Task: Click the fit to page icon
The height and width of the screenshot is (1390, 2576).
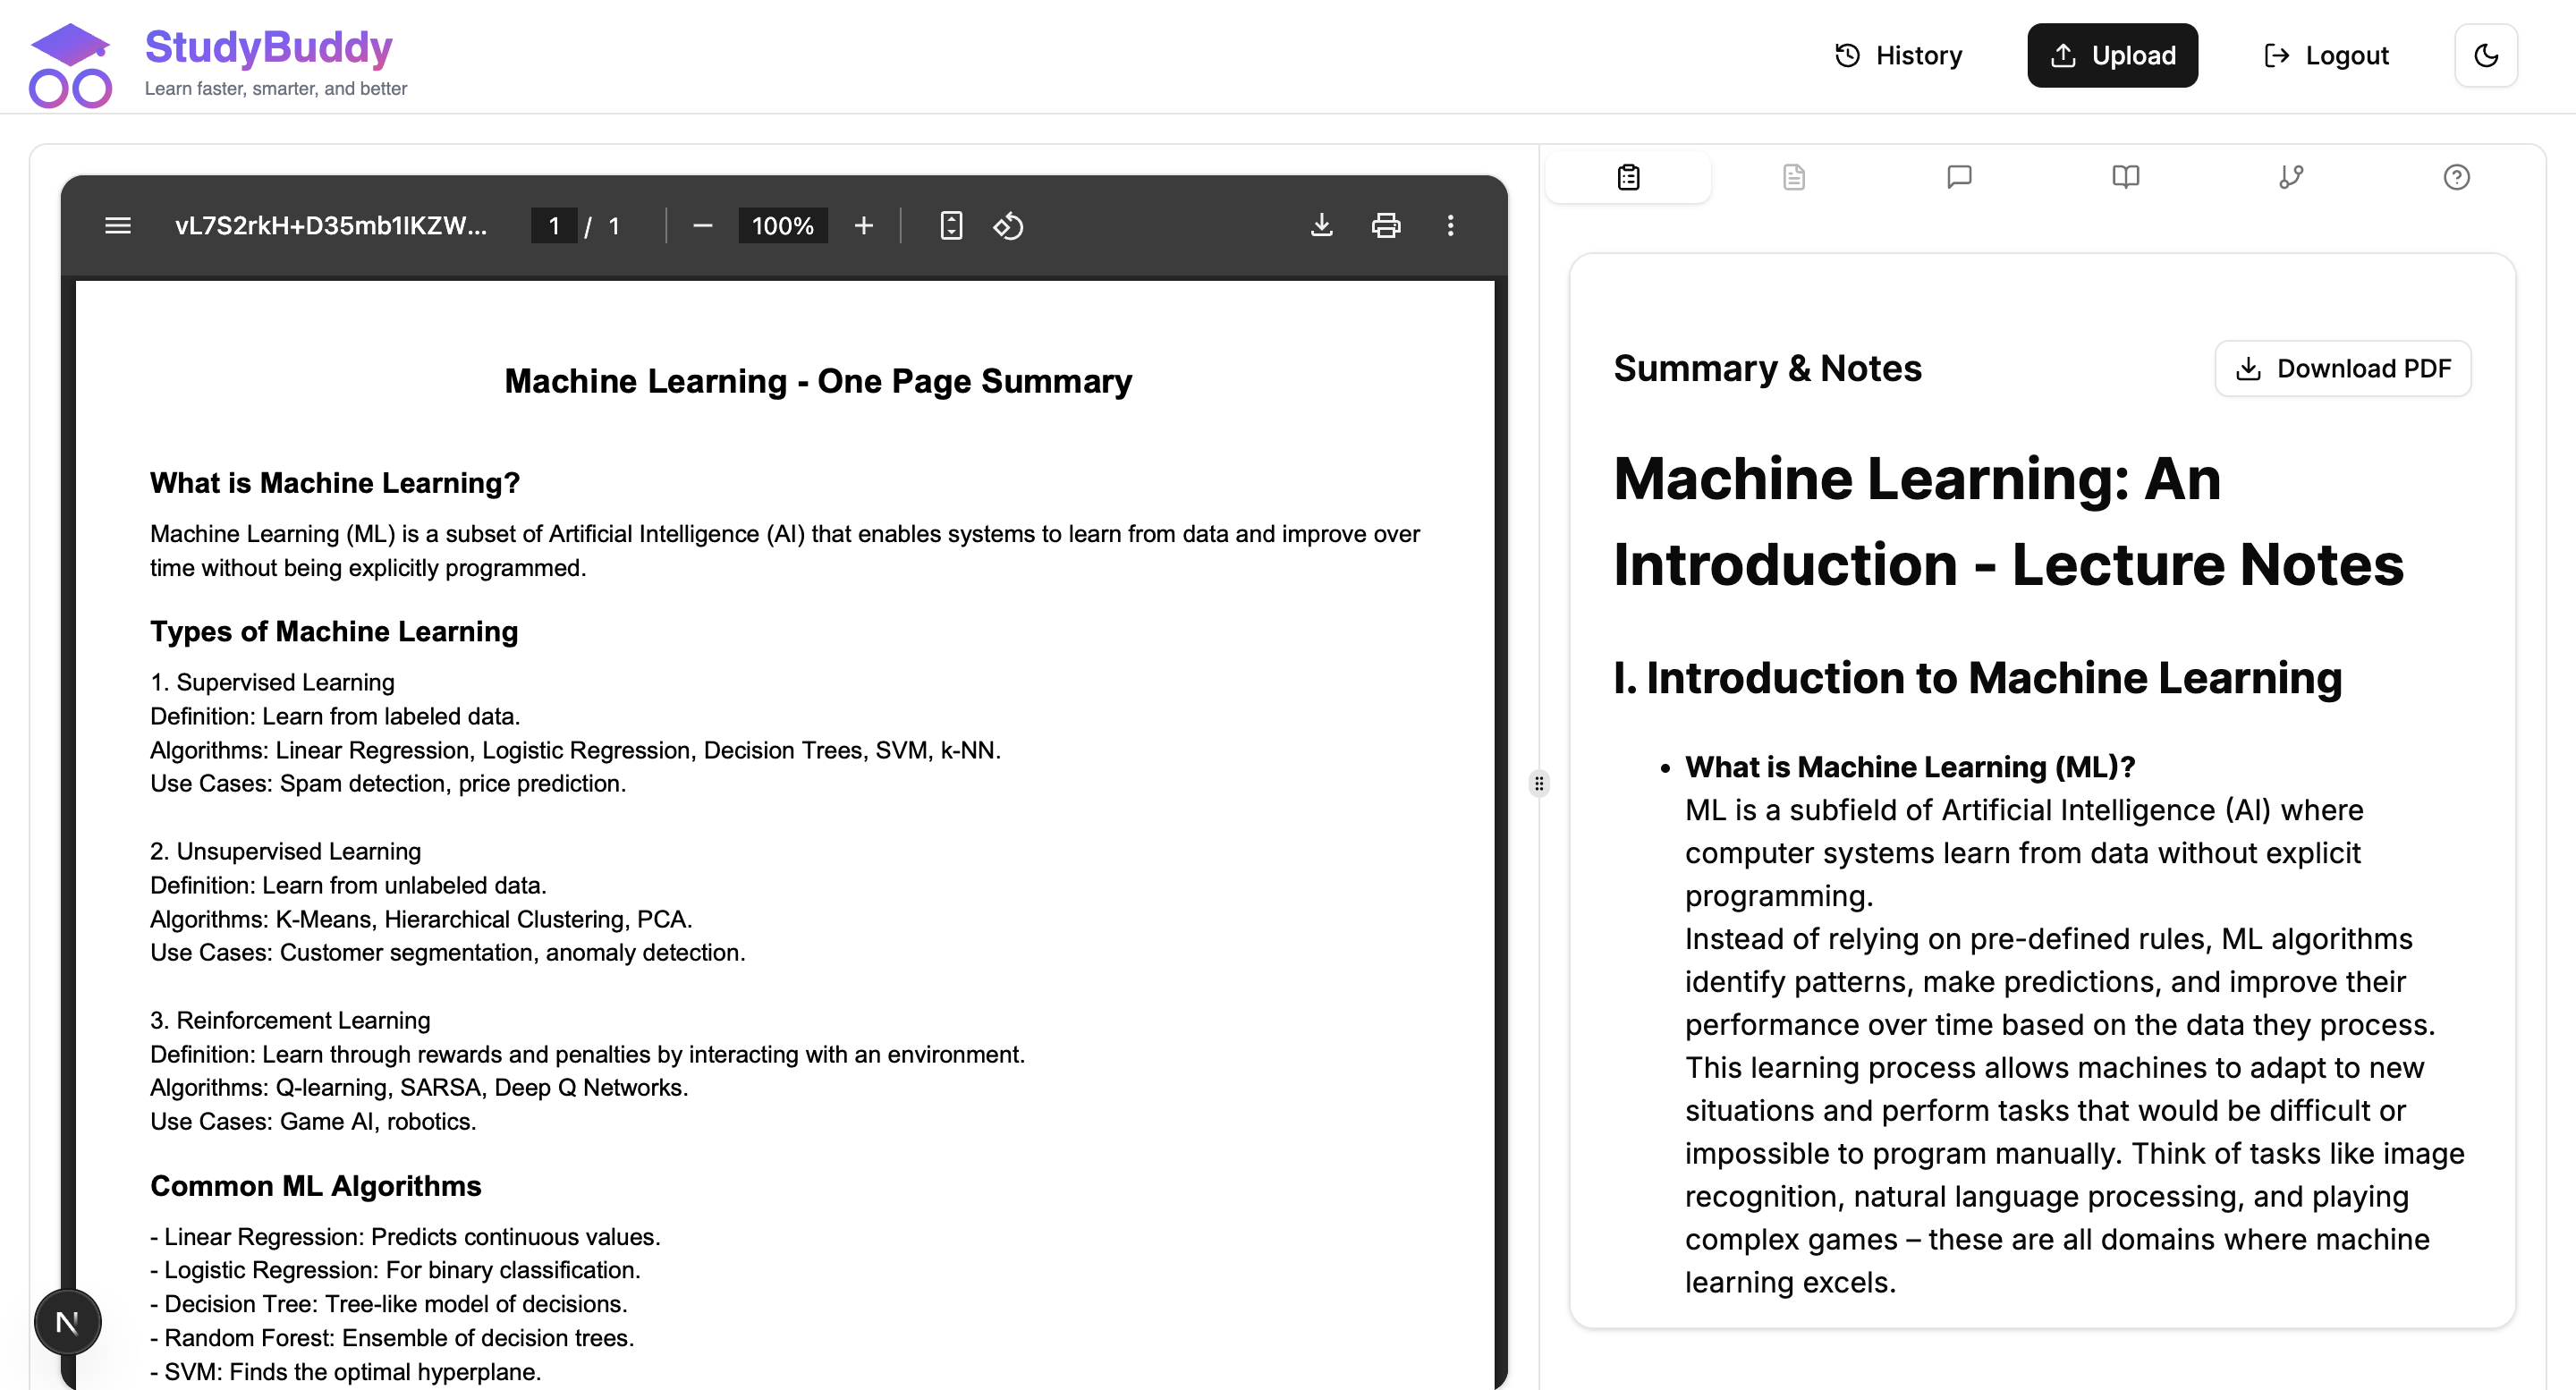Action: click(x=951, y=226)
